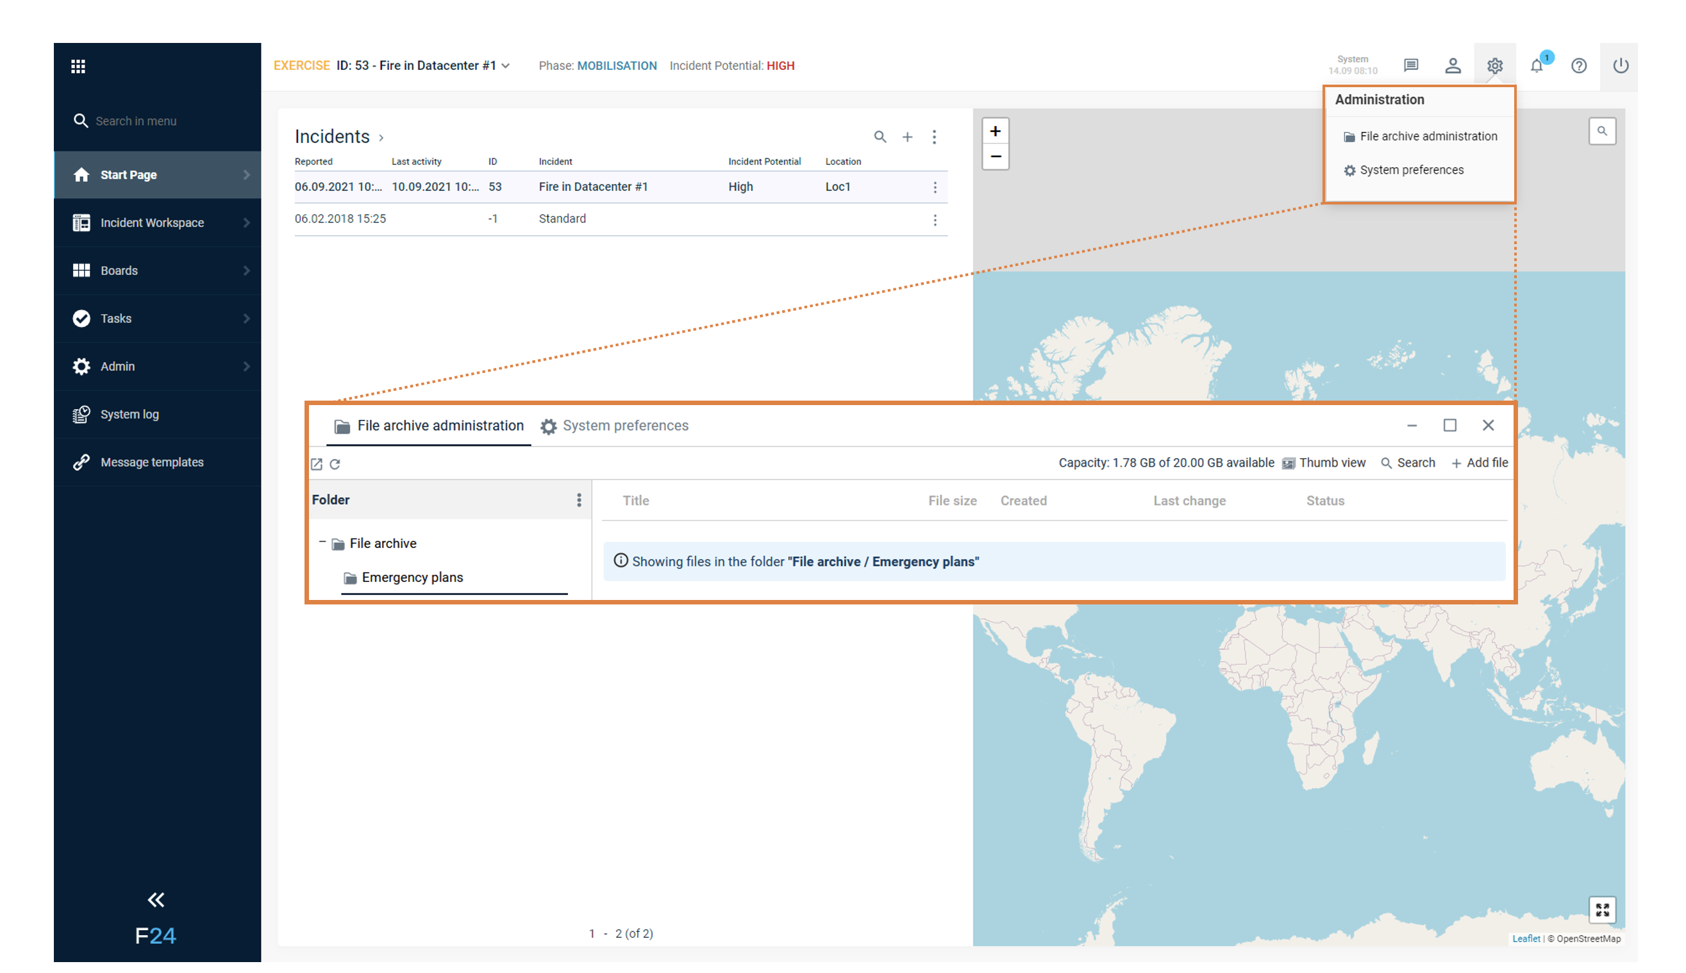The width and height of the screenshot is (1686, 973).
Task: Click the Administration gear icon in top bar
Action: pyautogui.click(x=1495, y=65)
